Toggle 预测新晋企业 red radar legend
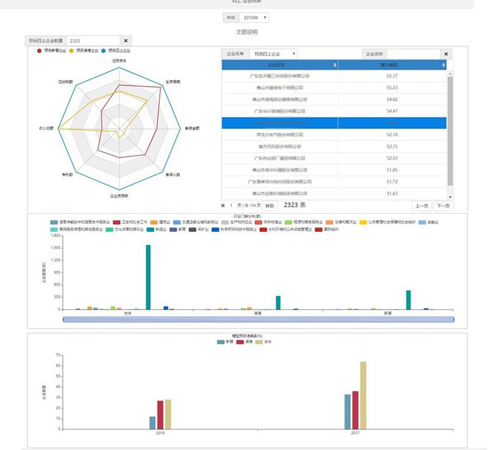This screenshot has width=488, height=450. (52, 51)
